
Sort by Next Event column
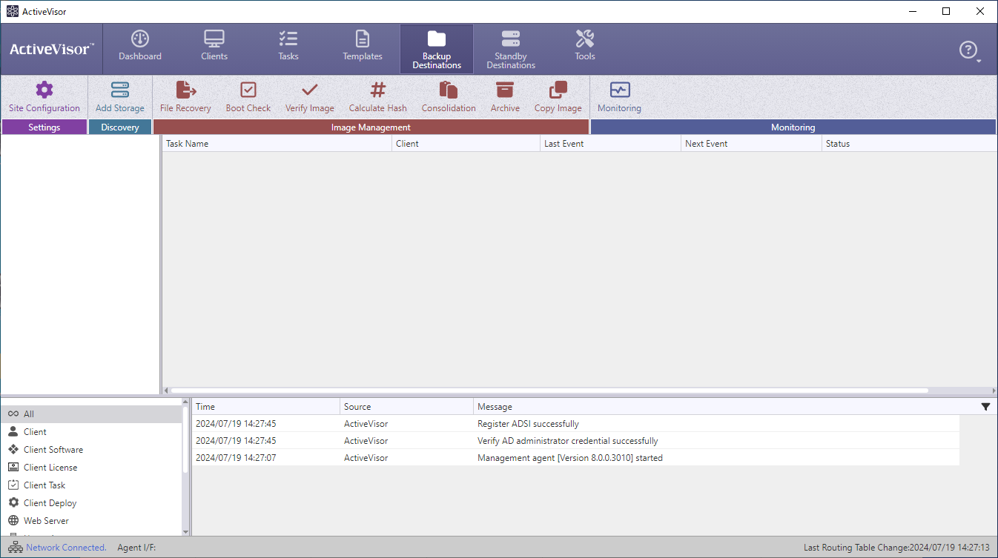tap(751, 144)
